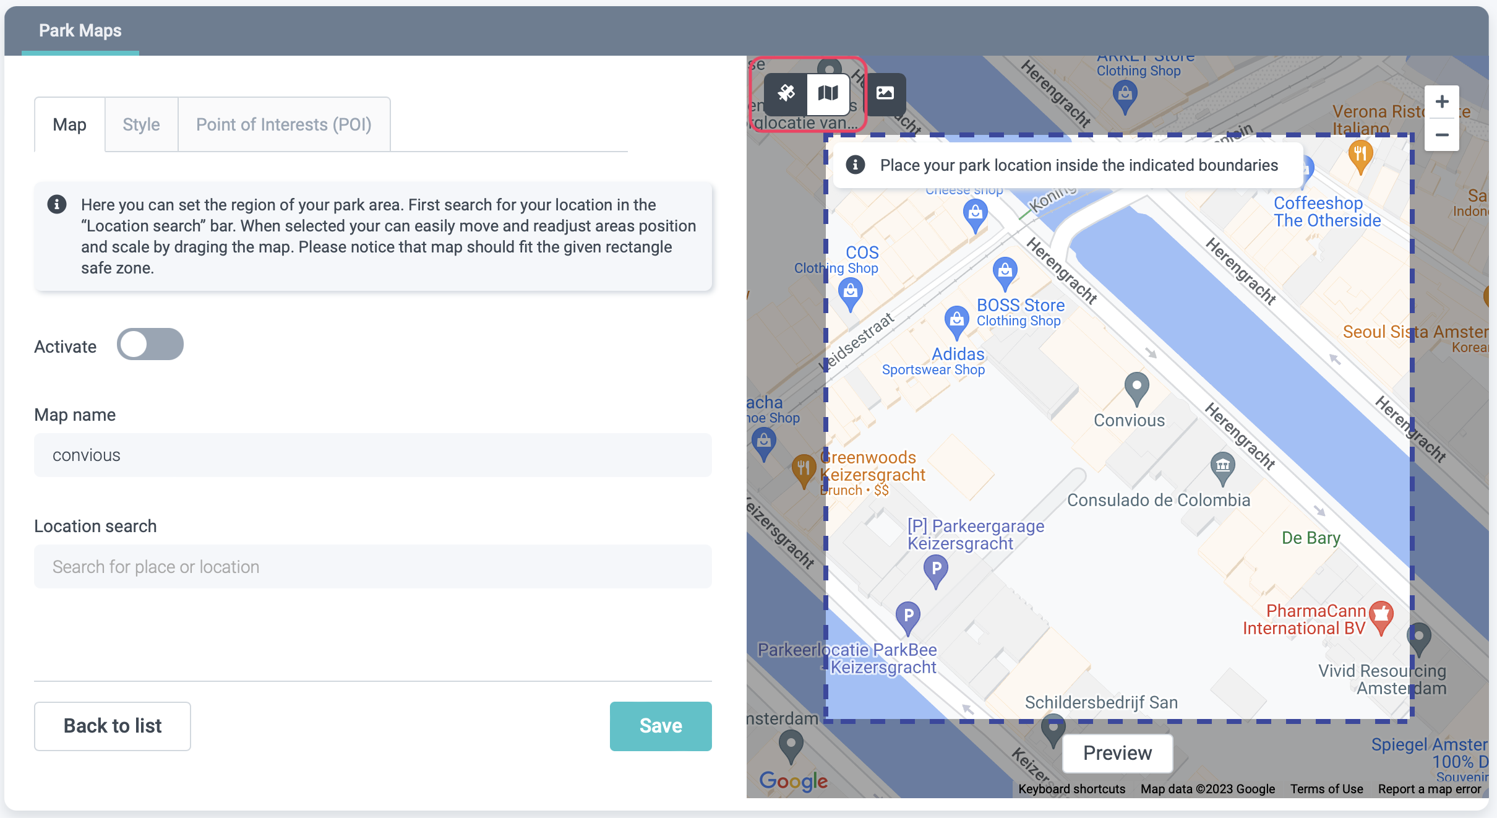Click the Parkeergarage Keizersgracht parking pin

click(936, 571)
